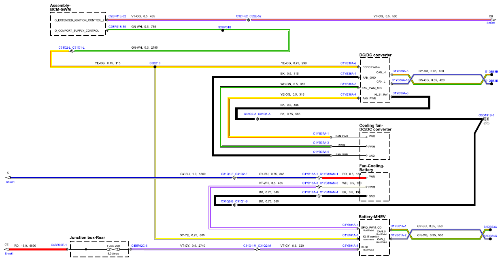502x261 pixels.
Task: Select connector label C31Q1-F
Action: click(x=227, y=174)
